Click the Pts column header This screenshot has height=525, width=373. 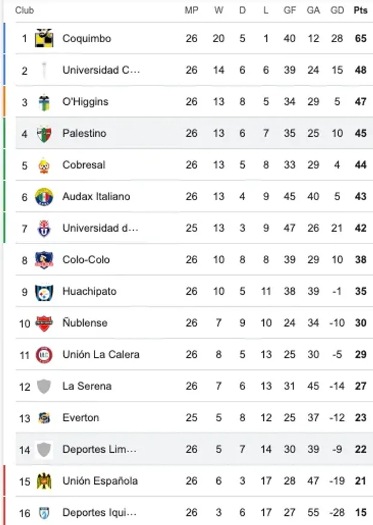tap(360, 10)
